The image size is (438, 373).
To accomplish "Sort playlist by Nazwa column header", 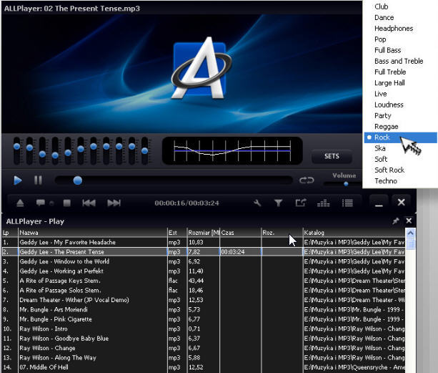I will tap(93, 233).
